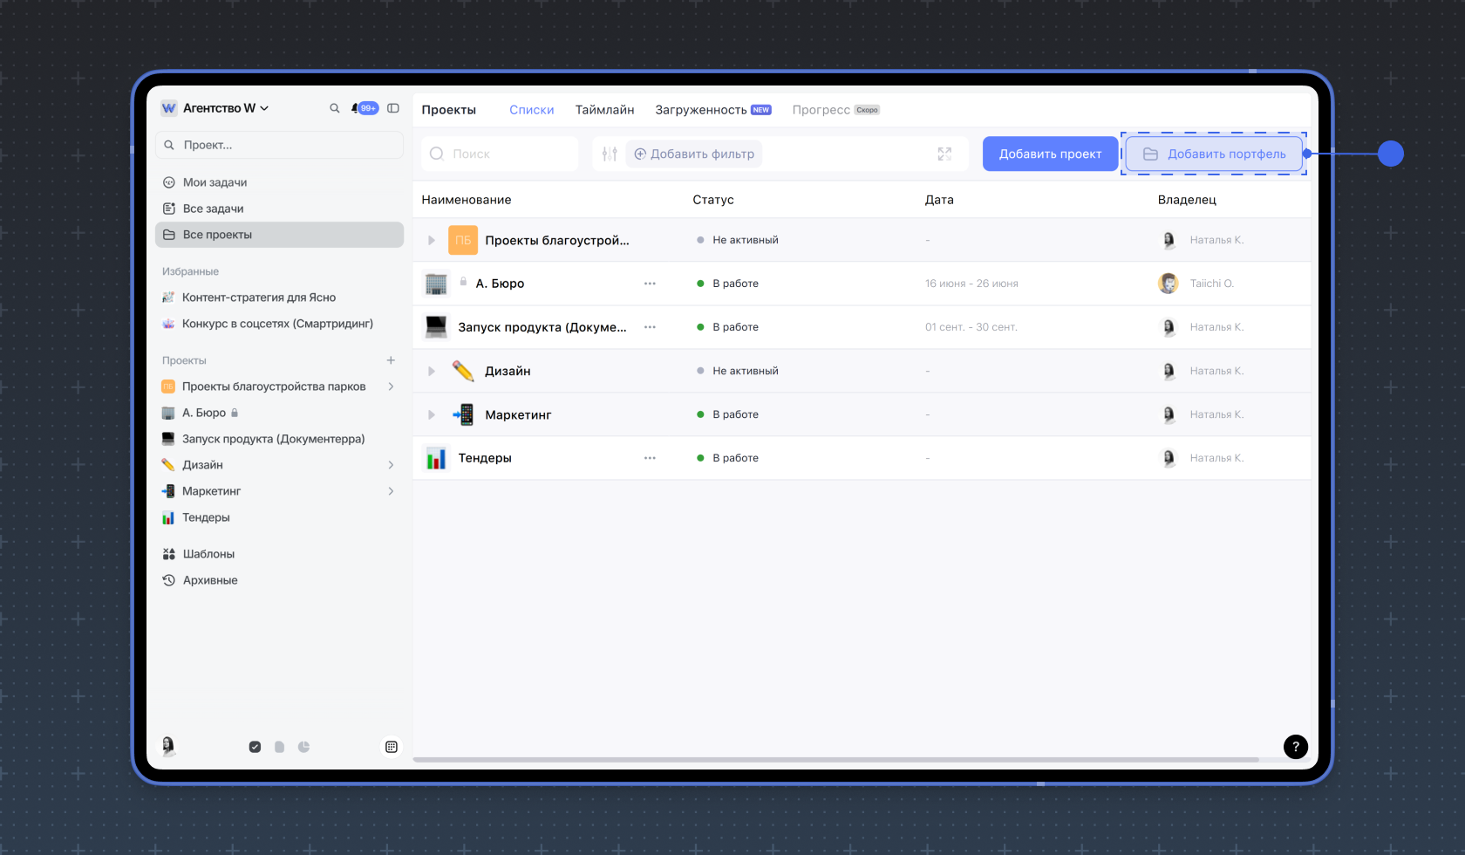
Task: Click the sidebar collapse panel icon
Action: [x=393, y=108]
